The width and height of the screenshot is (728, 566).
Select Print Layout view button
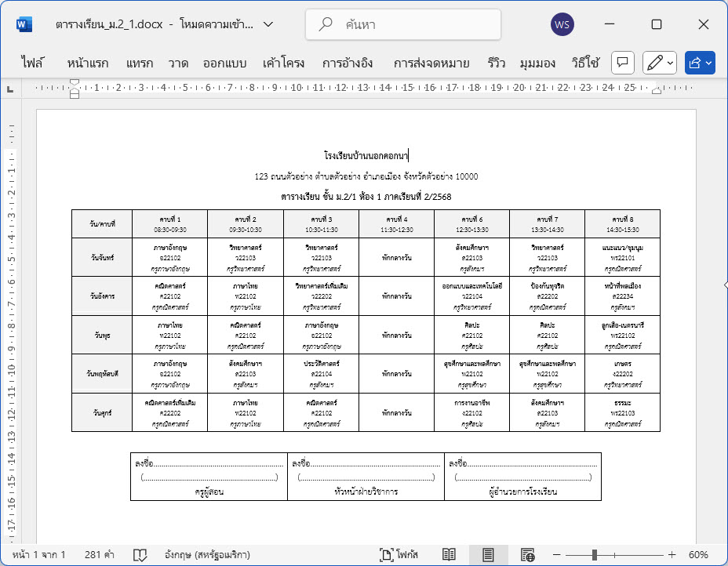click(488, 554)
